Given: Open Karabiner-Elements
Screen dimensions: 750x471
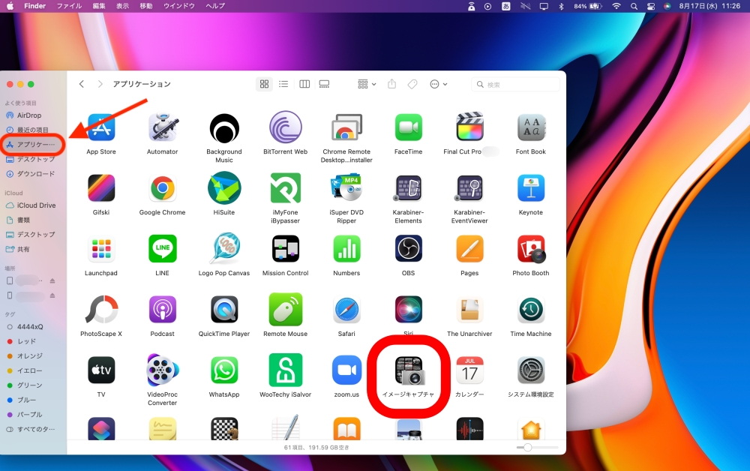Looking at the screenshot, I should click(x=409, y=188).
